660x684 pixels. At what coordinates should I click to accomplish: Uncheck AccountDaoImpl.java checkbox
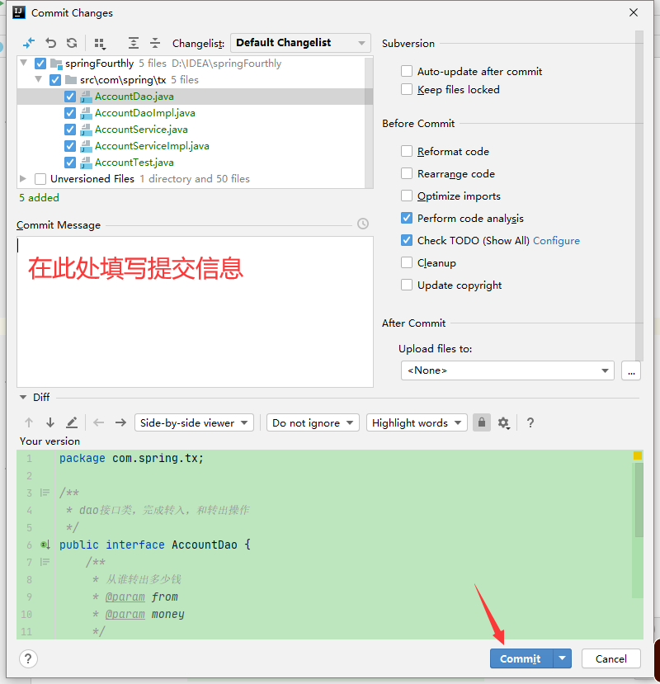coord(70,113)
